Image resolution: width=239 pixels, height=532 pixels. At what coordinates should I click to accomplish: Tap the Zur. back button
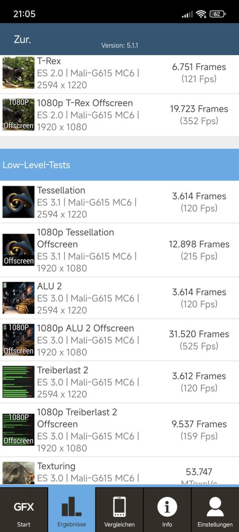(22, 39)
